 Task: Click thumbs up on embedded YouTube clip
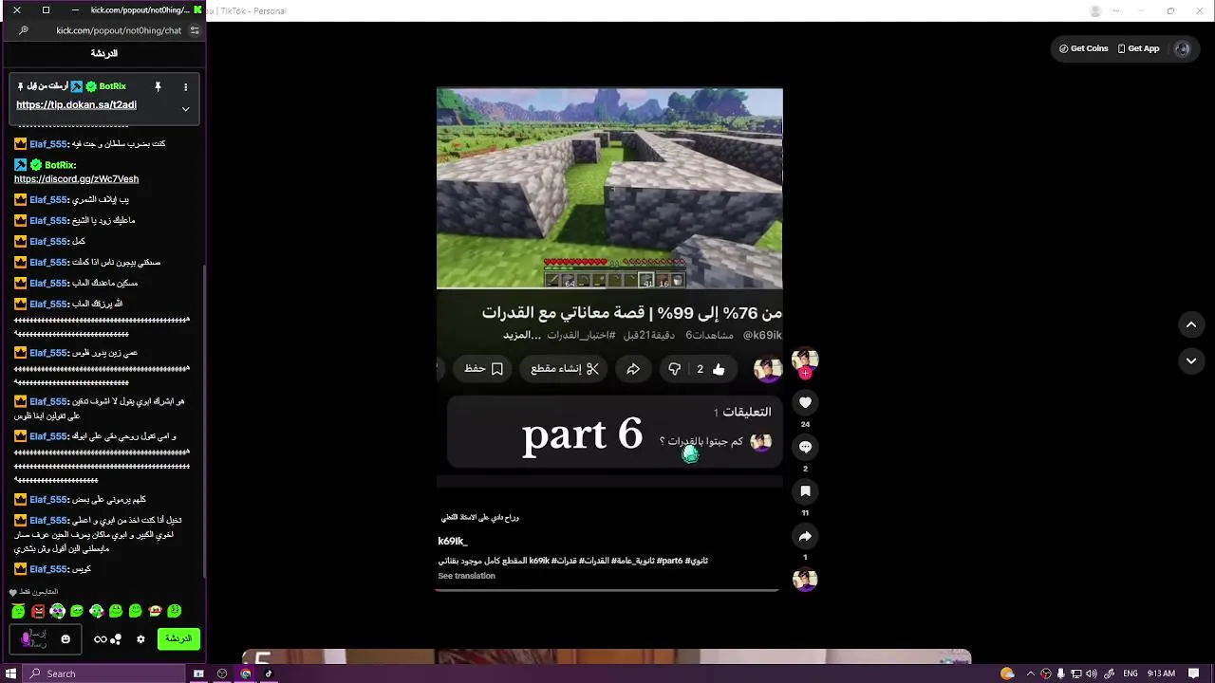pos(719,369)
